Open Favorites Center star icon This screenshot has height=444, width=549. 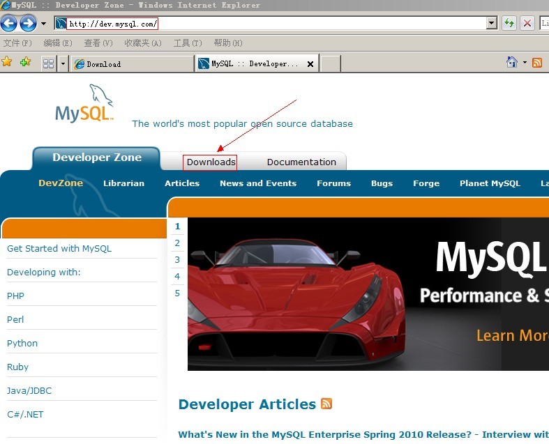coord(7,63)
